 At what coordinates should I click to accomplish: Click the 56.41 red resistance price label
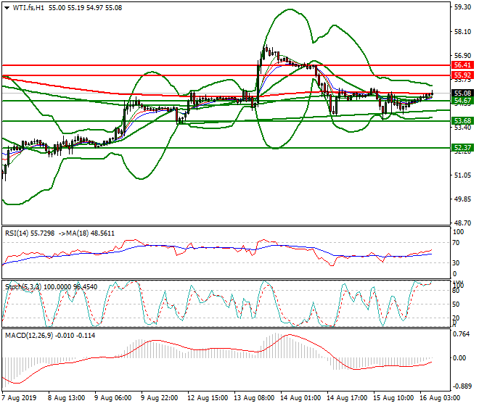[x=462, y=65]
